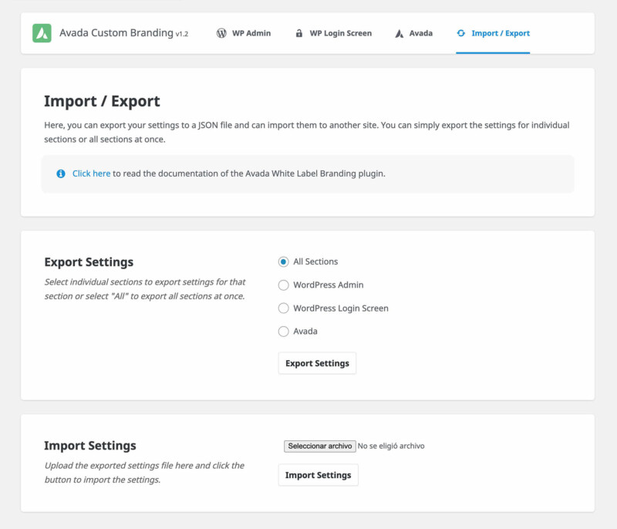Choose the WordPress Admin export option
This screenshot has height=529, width=617.
[x=285, y=285]
